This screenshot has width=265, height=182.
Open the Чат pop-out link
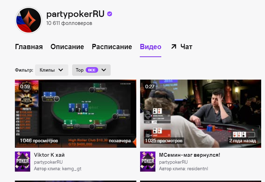(x=182, y=47)
